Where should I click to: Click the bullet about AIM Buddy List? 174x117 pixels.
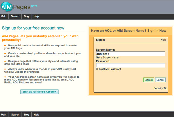40,70
